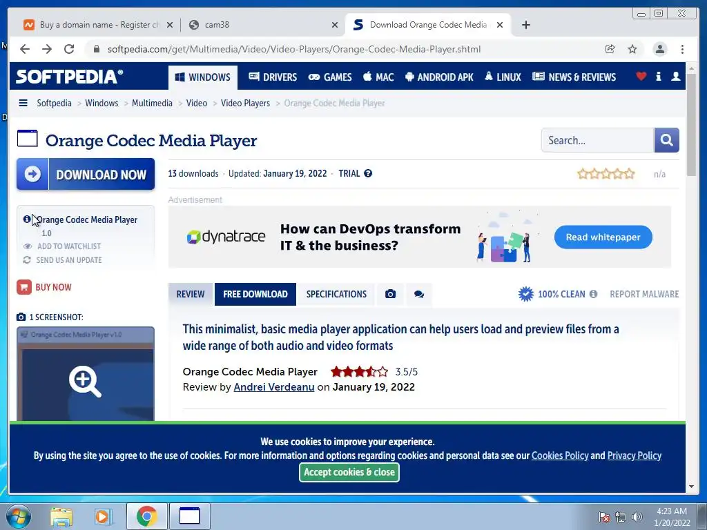
Task: Click the TRIAL help question icon
Action: [x=368, y=173]
